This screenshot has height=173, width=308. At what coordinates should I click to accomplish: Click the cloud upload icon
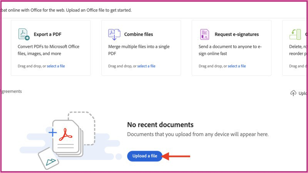293,93
